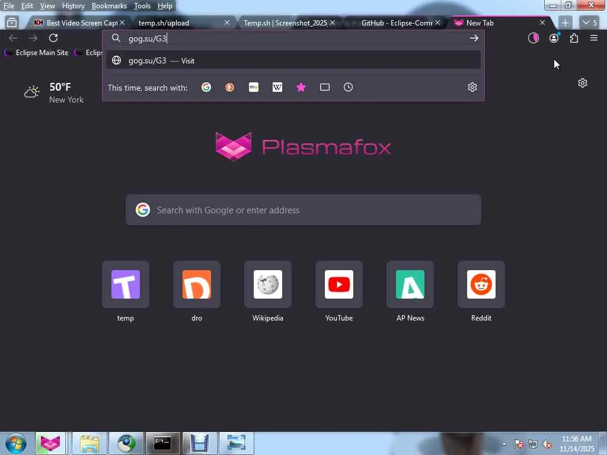
Task: Open the new tab page settings gear
Action: (582, 83)
